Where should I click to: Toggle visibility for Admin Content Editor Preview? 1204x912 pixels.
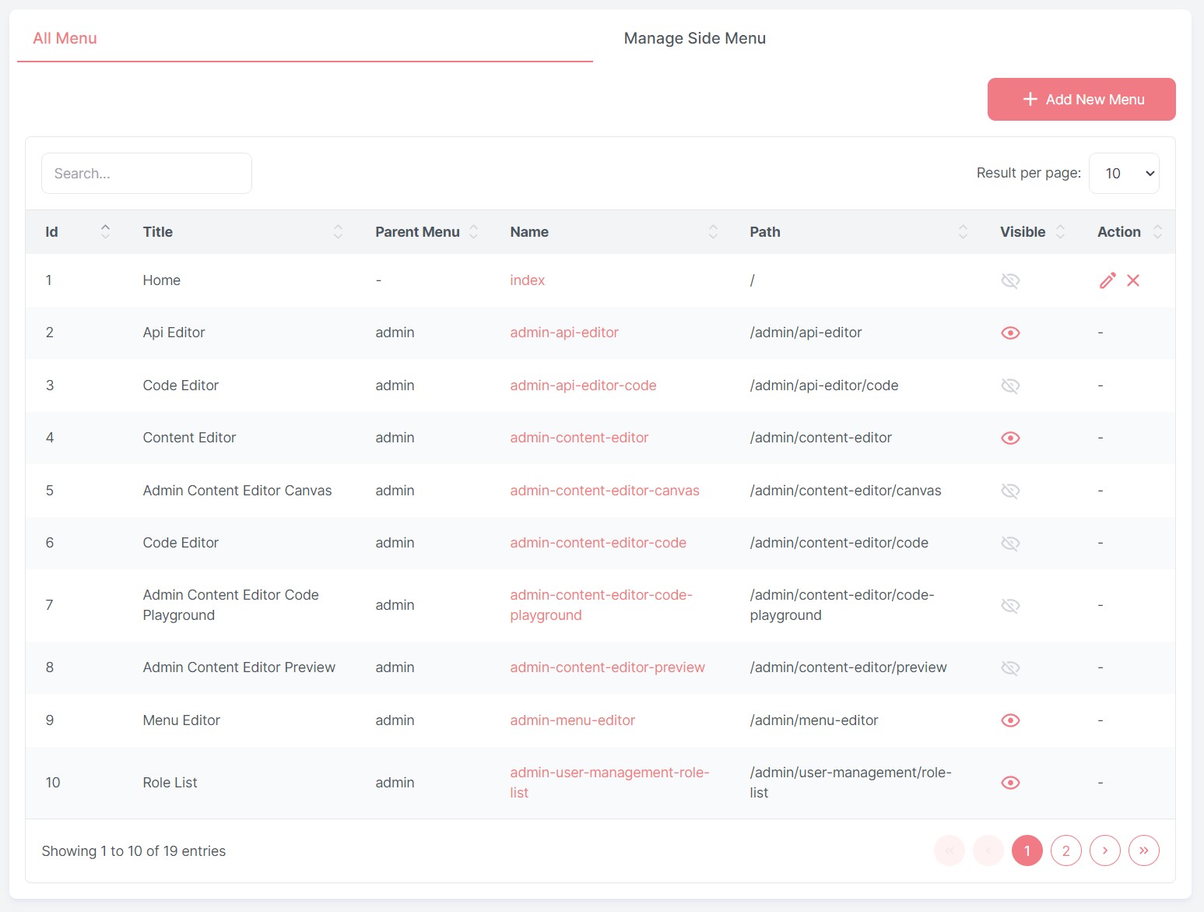[1010, 667]
